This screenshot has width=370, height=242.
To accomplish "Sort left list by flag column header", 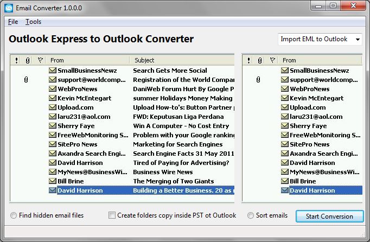I will tap(40, 60).
